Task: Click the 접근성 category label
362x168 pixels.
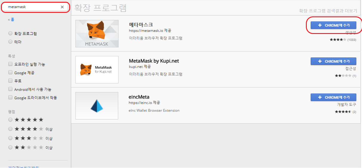Action: click(351, 69)
